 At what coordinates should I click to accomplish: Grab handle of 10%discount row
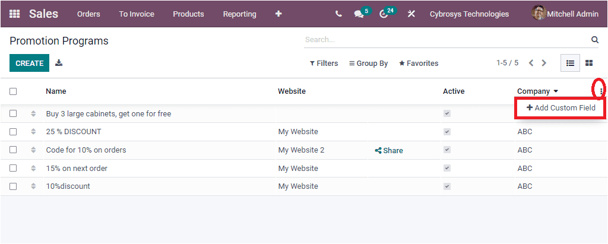point(33,186)
